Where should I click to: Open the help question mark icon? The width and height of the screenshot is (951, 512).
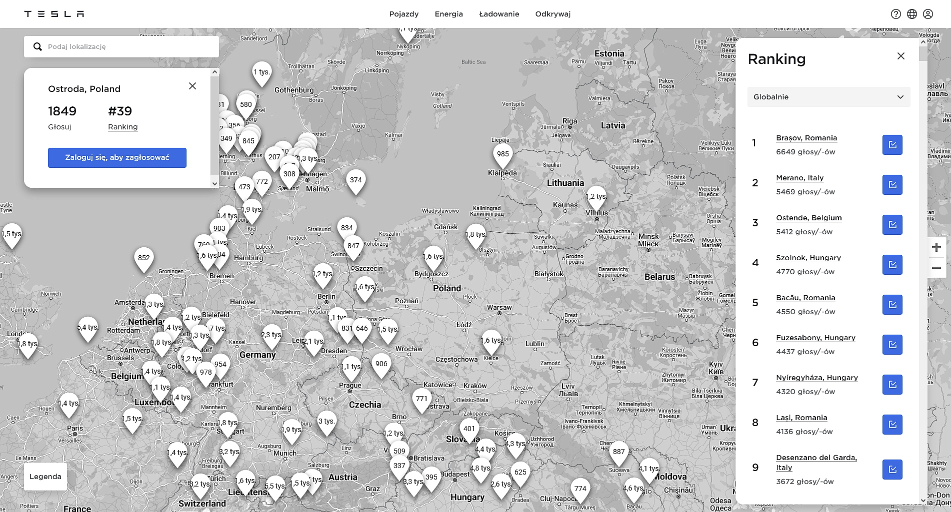pos(896,14)
